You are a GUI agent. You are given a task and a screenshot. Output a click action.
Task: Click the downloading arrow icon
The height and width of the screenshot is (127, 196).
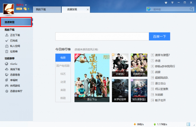click(7, 35)
